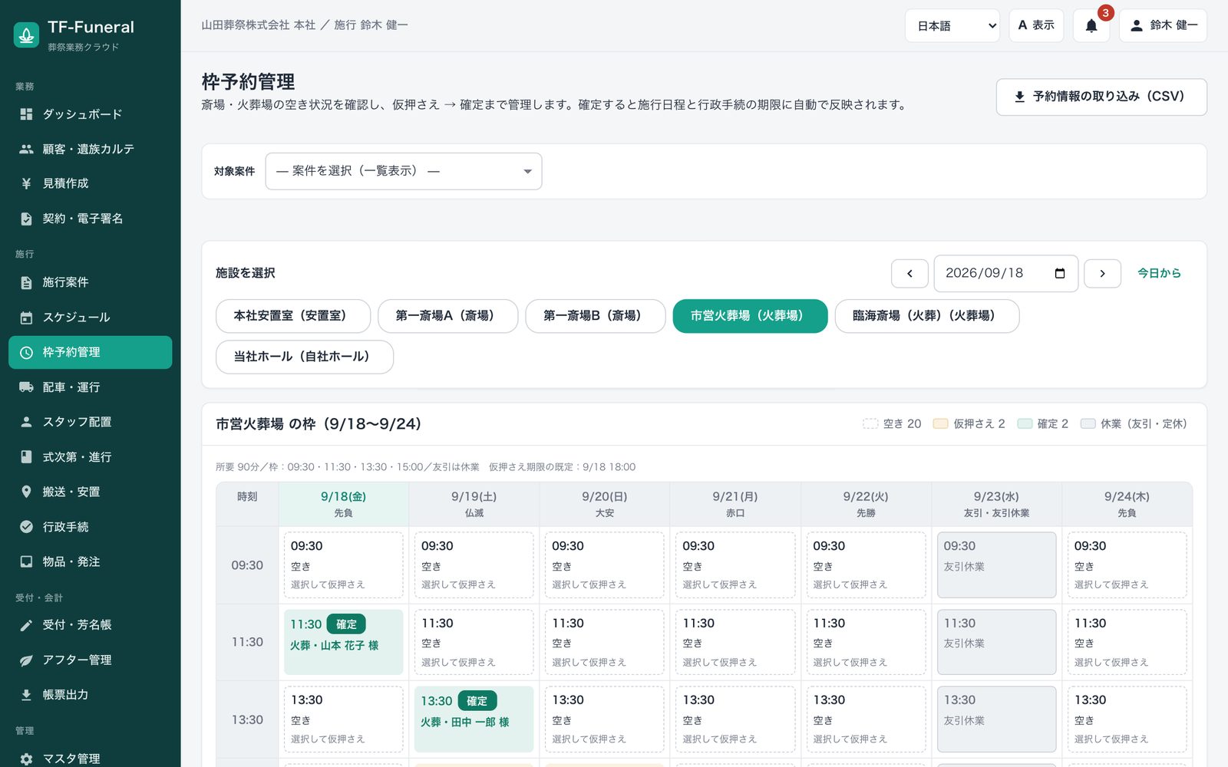
Task: Click the 行政手続 checkmark icon
Action: point(26,527)
